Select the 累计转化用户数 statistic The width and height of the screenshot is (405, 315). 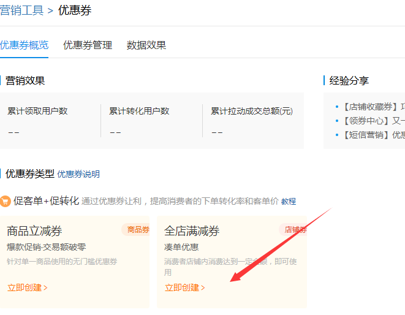139,111
